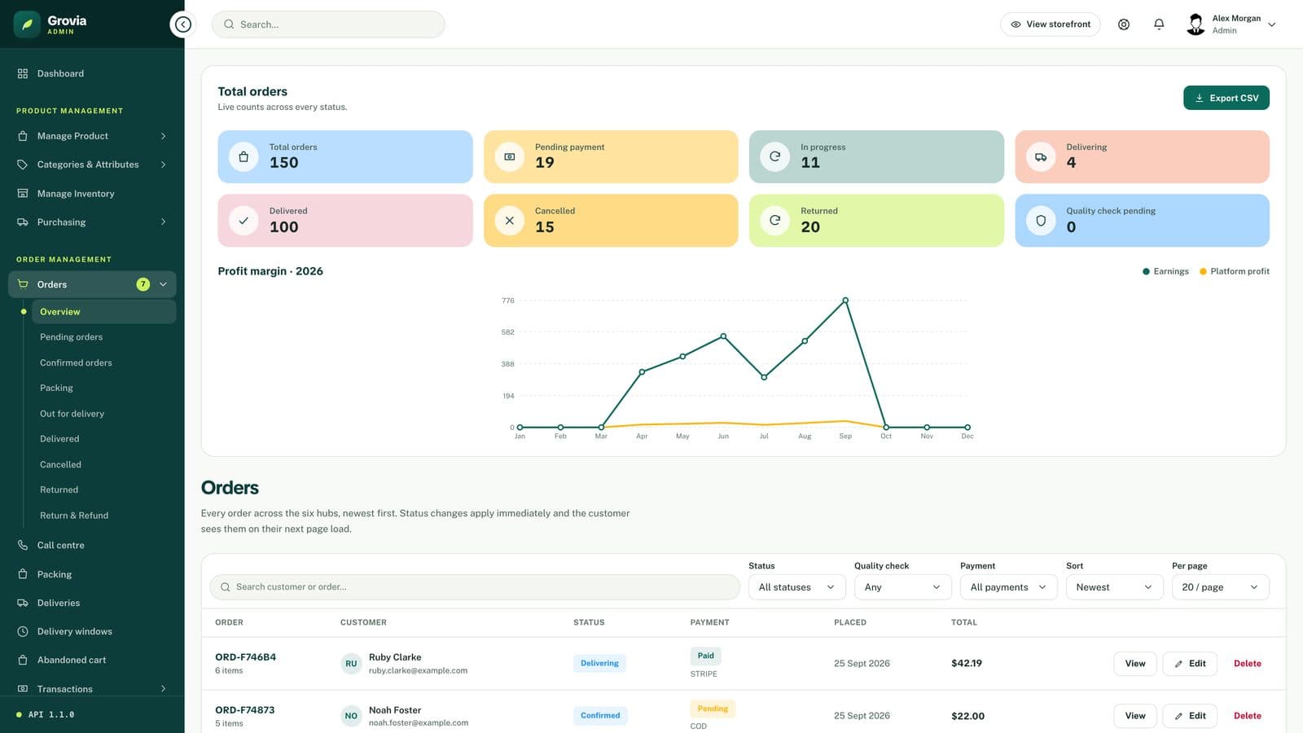Collapse the sidebar with the arrow button
This screenshot has width=1303, height=733.
click(183, 24)
